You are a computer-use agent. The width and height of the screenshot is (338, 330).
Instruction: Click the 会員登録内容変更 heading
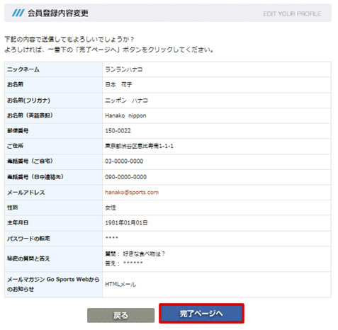(x=58, y=13)
